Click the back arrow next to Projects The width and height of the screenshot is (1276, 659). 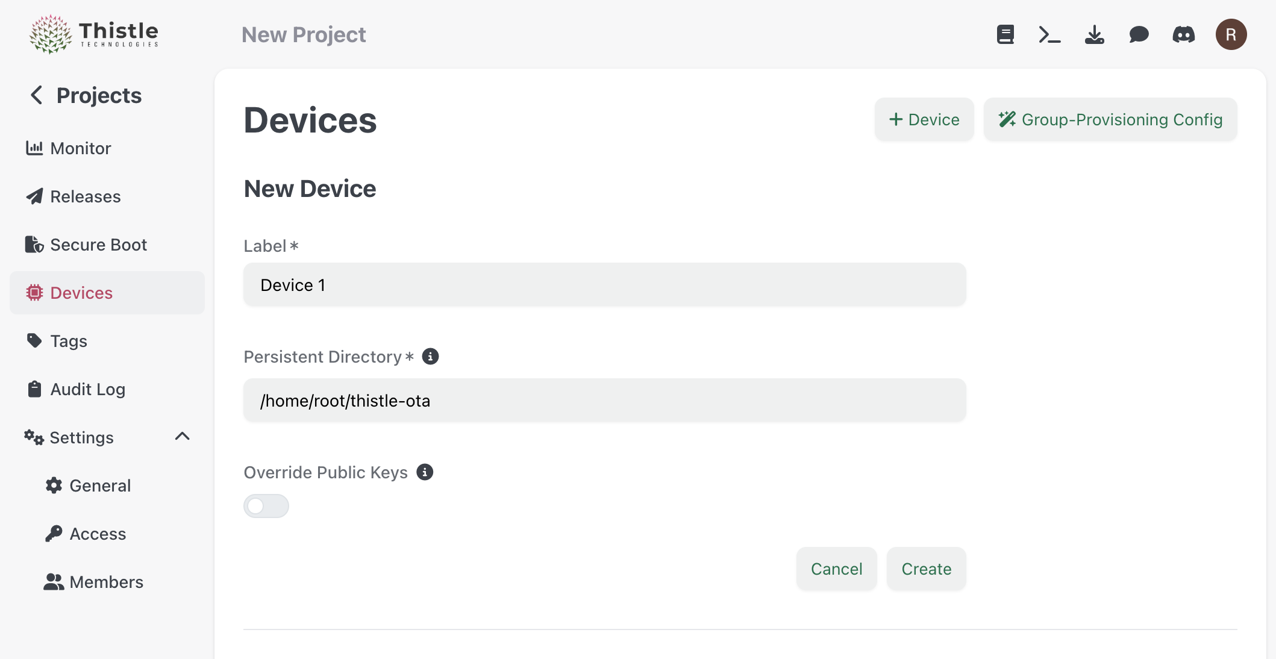pos(36,95)
